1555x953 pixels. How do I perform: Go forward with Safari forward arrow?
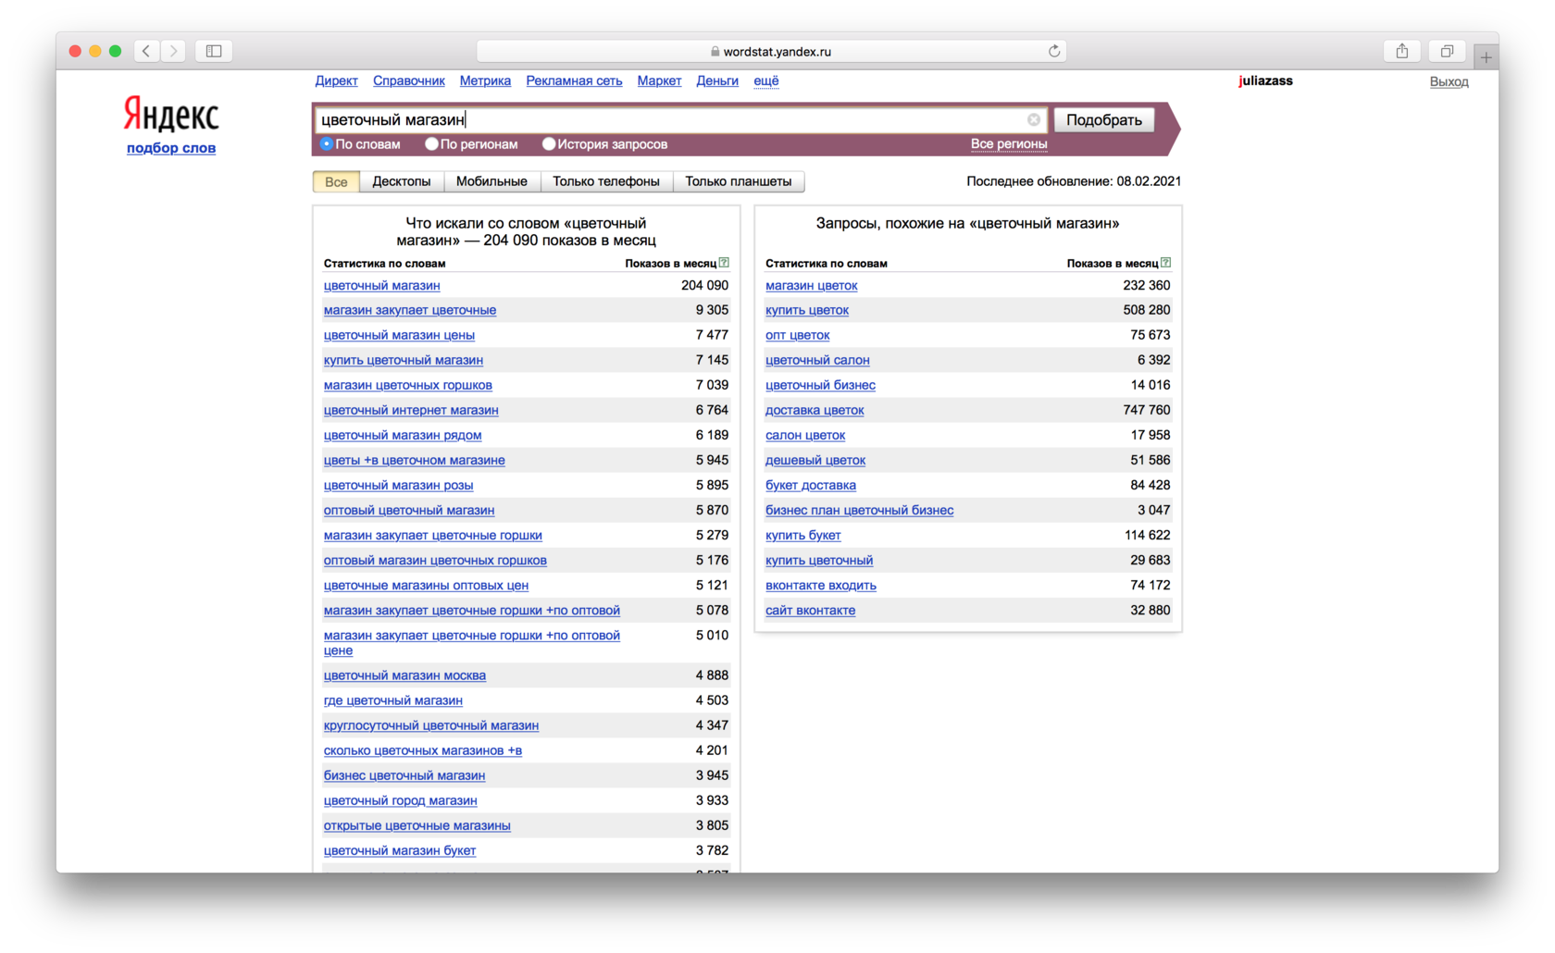coord(173,51)
